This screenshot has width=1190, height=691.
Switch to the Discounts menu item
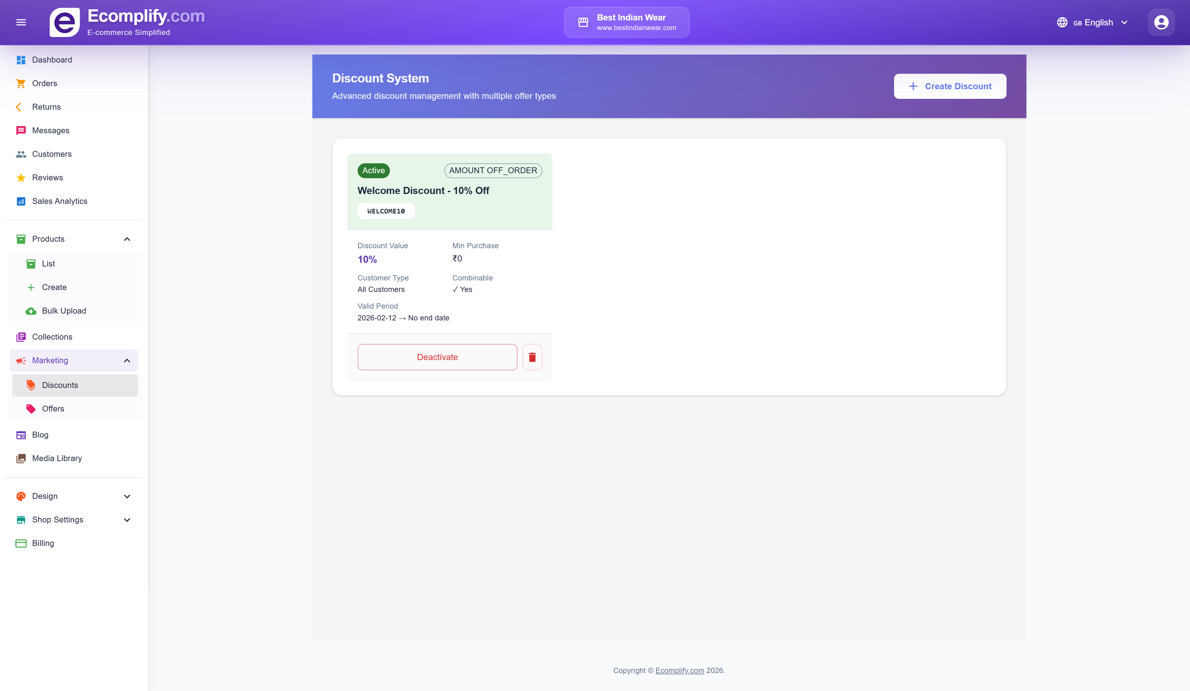pos(59,385)
